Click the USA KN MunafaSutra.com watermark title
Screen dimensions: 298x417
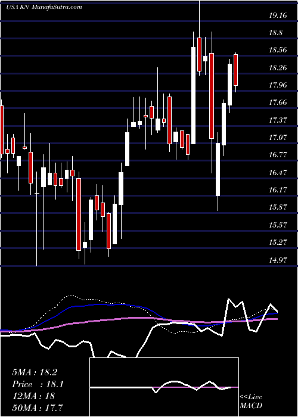(x=44, y=7)
